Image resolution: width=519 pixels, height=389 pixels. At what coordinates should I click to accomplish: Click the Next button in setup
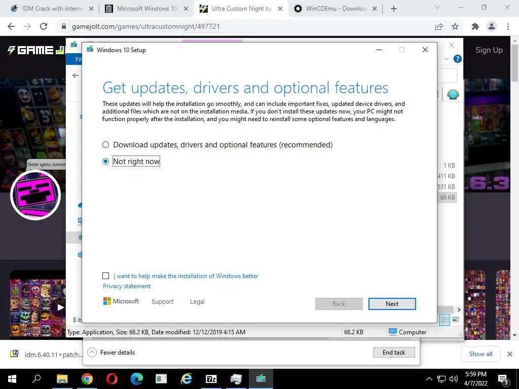coord(392,304)
